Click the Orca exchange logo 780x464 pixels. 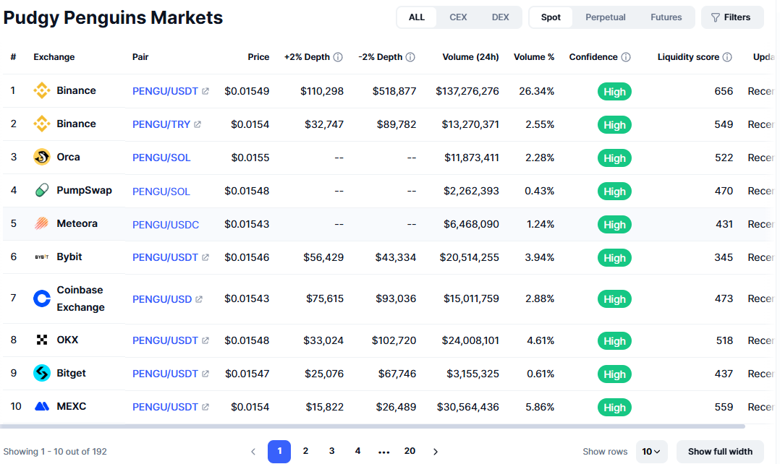pyautogui.click(x=42, y=157)
